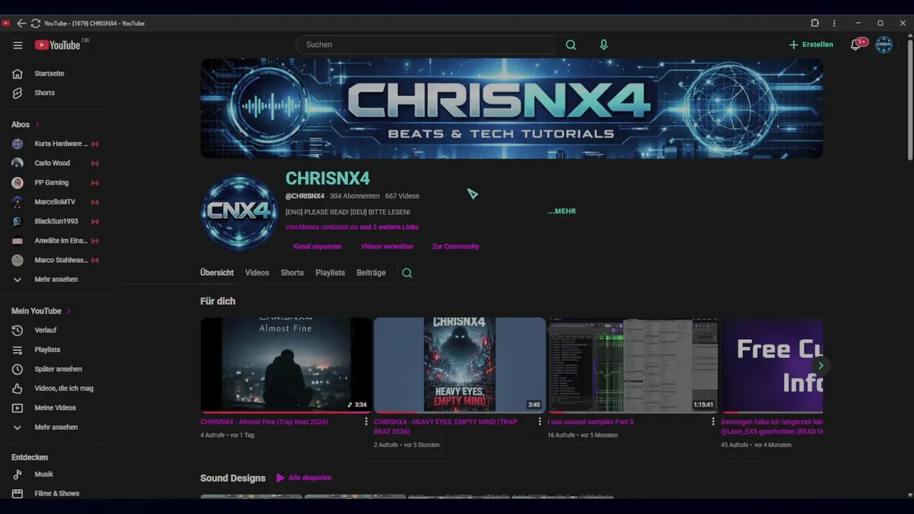Image resolution: width=914 pixels, height=514 pixels.
Task: Switch to the channel Shorts tab
Action: (292, 273)
